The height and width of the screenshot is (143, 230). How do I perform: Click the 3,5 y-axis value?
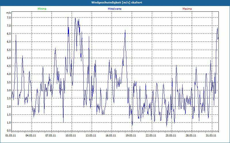pyautogui.click(x=9, y=82)
